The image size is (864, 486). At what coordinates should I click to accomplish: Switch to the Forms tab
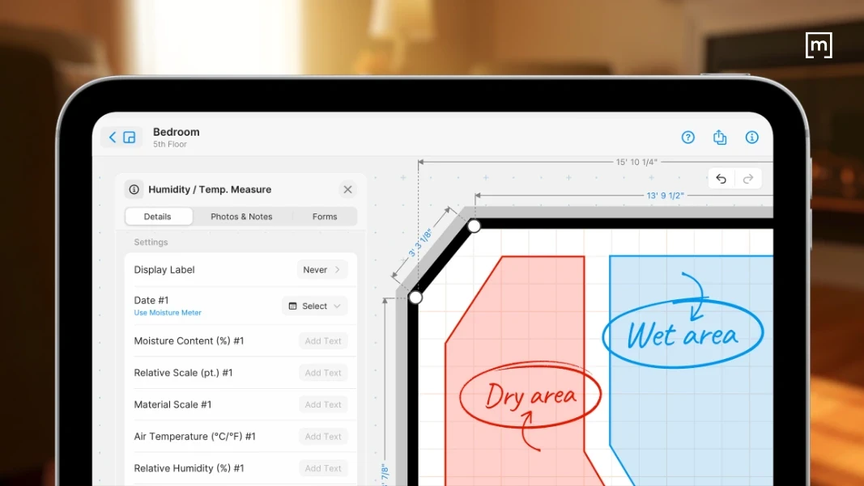(325, 216)
